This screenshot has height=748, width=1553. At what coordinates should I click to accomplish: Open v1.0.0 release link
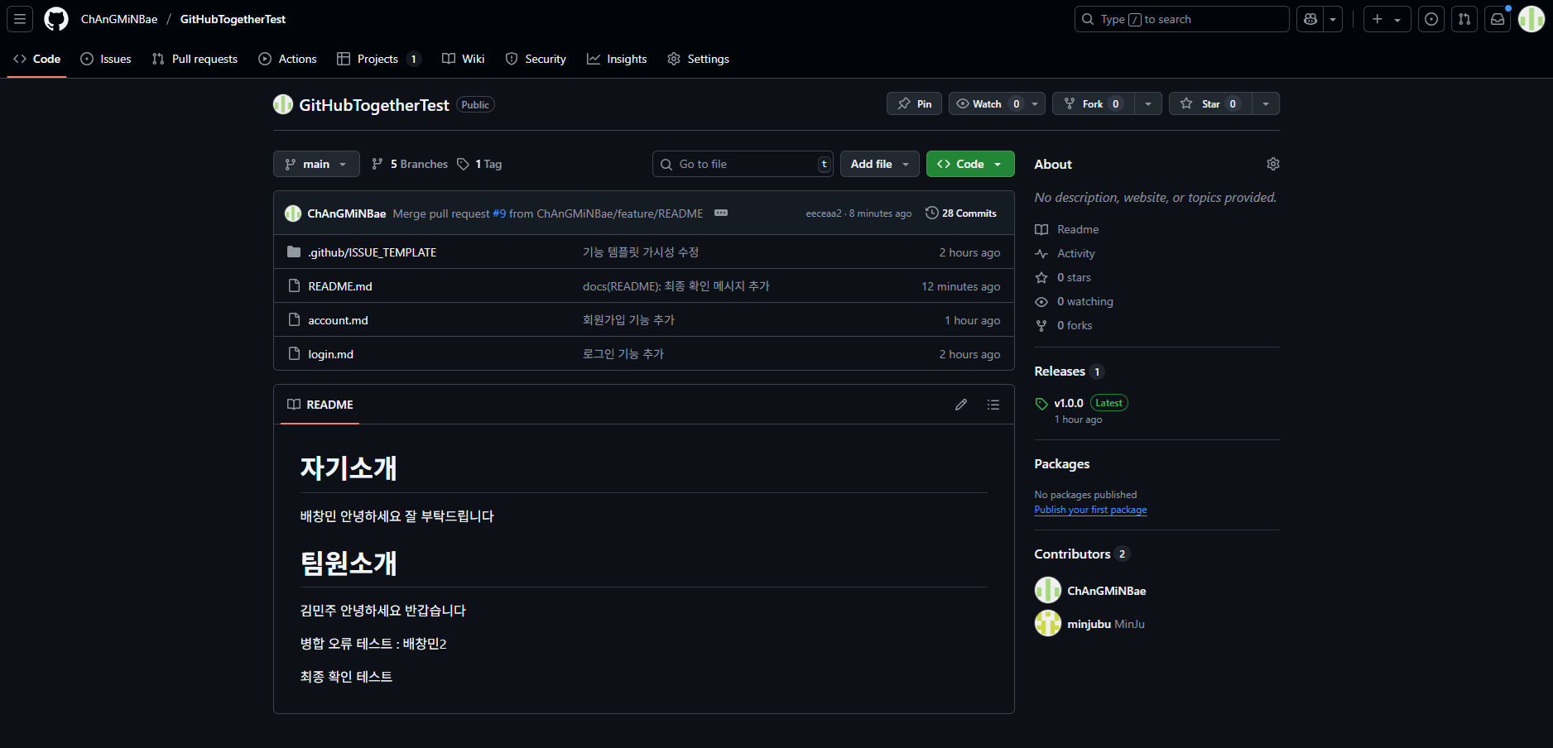pyautogui.click(x=1069, y=403)
